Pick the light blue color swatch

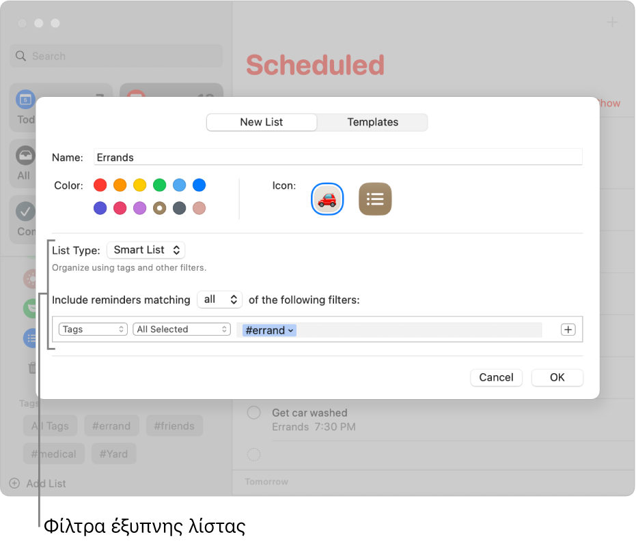click(179, 185)
